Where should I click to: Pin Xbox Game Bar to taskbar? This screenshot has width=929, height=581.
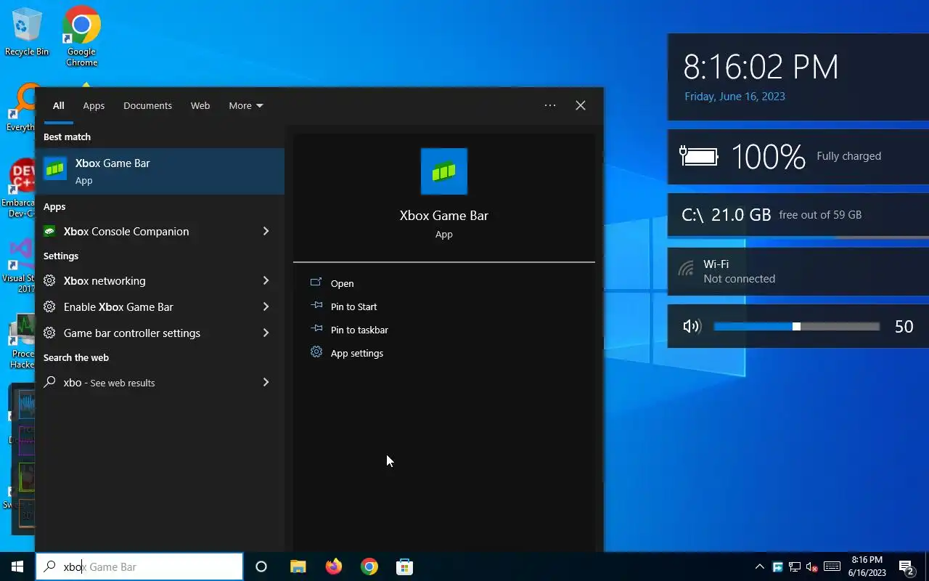[x=359, y=330]
